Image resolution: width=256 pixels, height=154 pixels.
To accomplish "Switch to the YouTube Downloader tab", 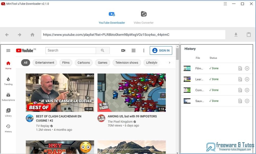I will [112, 18].
